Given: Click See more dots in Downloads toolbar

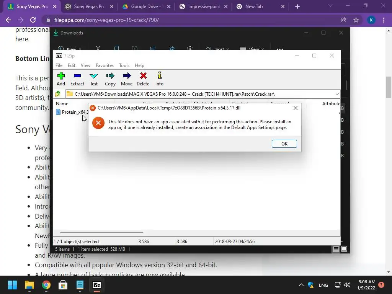Looking at the screenshot, I should pos(280,49).
